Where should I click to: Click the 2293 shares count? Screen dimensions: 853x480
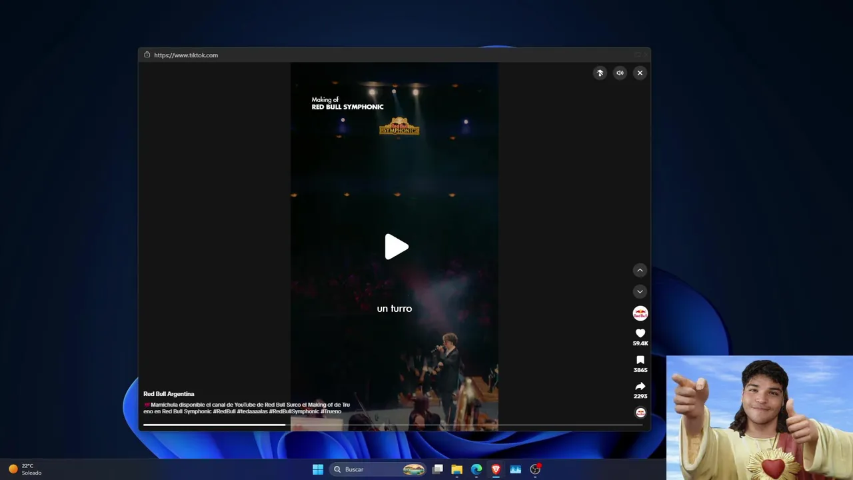(x=640, y=396)
